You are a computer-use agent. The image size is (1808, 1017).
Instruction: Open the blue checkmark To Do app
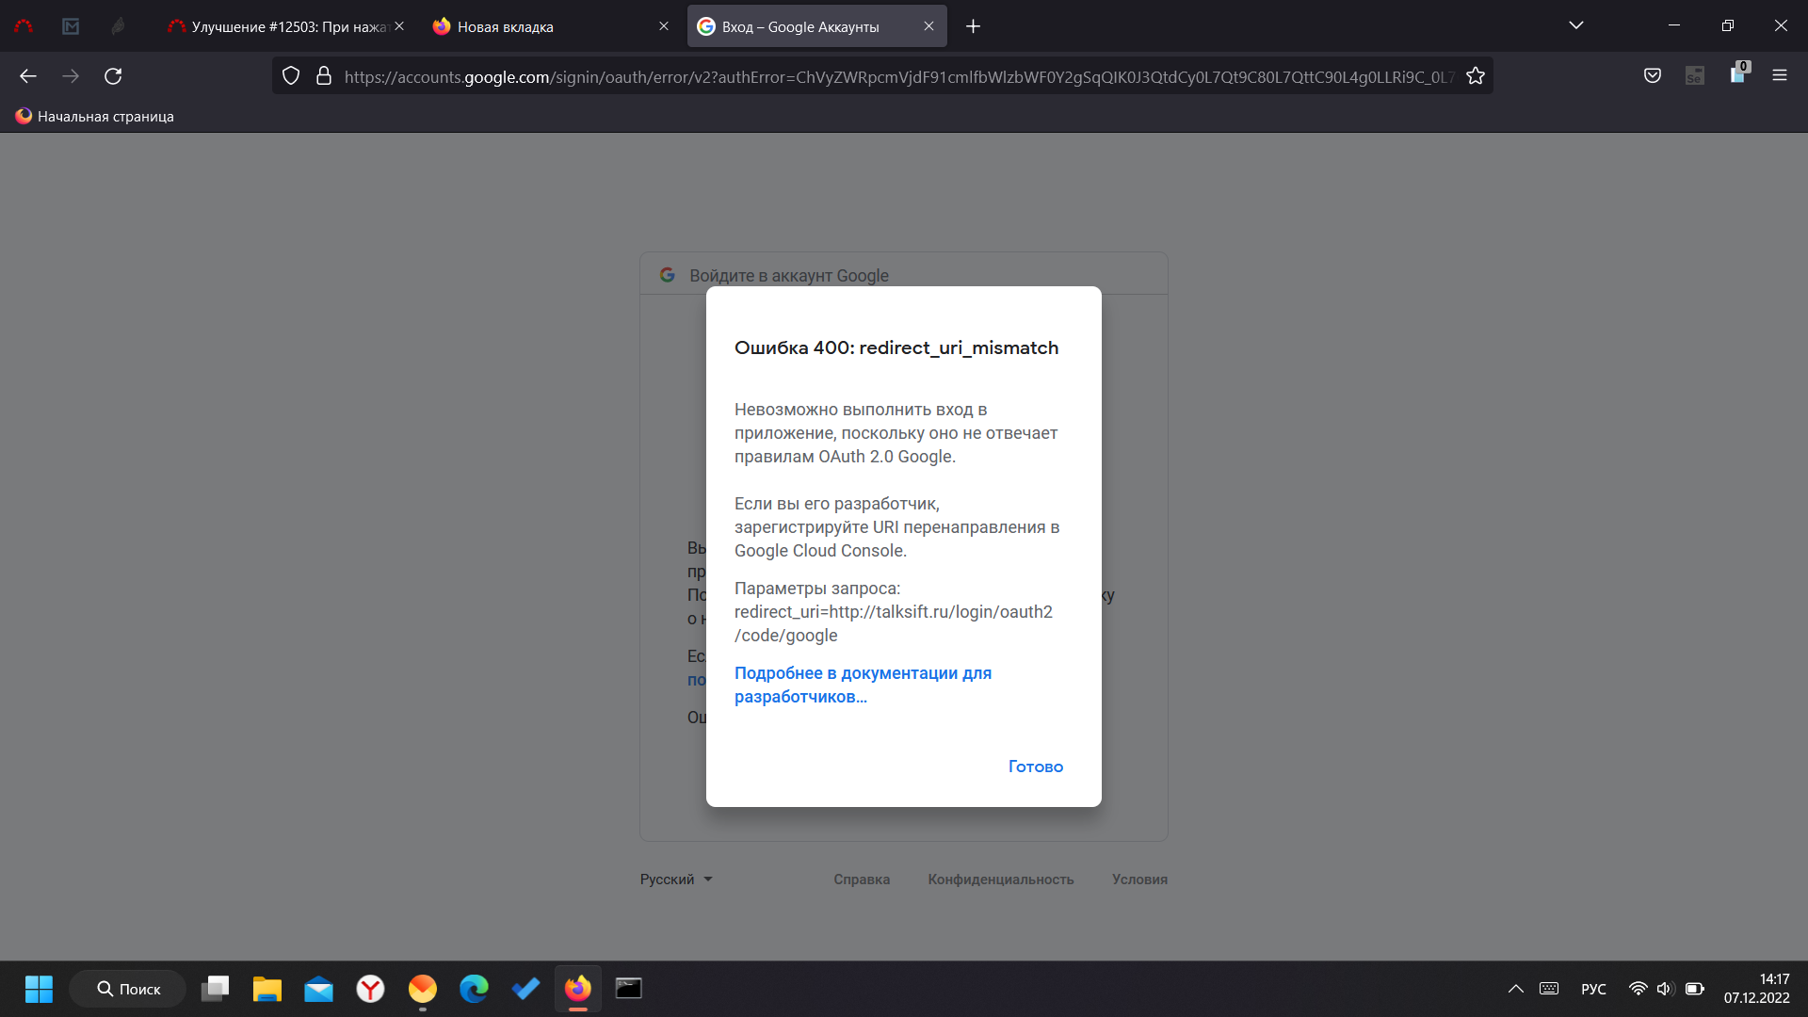(x=526, y=989)
